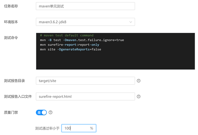198x135 pixels.
Task: Click empty area of the test command editor
Action: point(115,60)
